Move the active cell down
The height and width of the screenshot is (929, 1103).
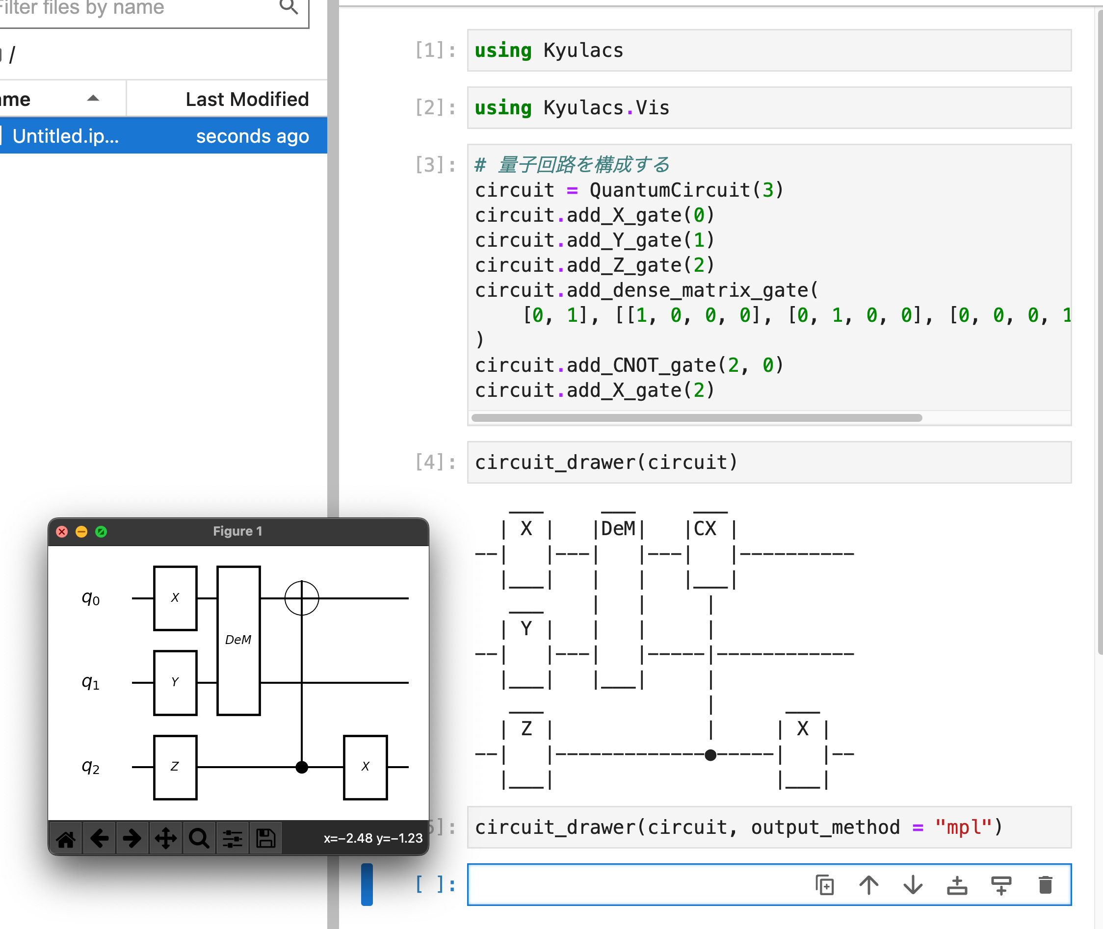tap(913, 885)
